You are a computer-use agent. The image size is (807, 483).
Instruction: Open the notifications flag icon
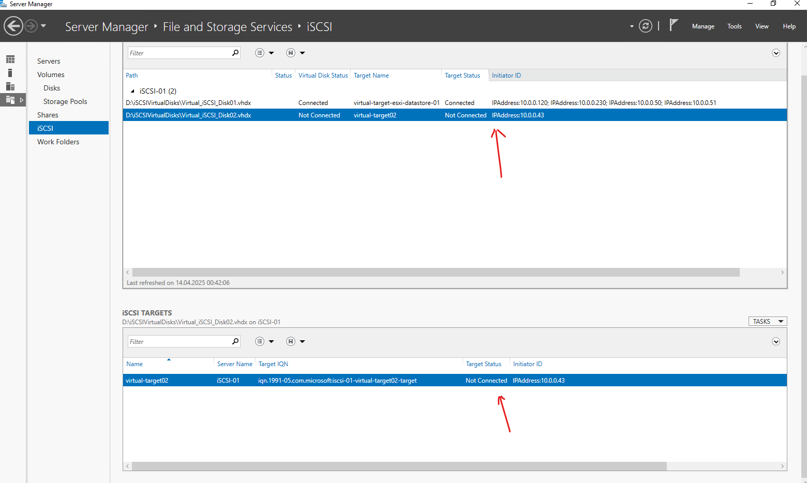(673, 25)
